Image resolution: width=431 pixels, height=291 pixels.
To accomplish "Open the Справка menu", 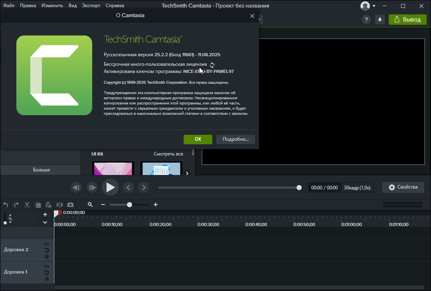I will [x=115, y=6].
